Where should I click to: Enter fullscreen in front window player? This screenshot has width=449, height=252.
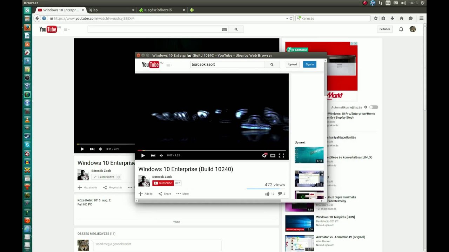[281, 155]
